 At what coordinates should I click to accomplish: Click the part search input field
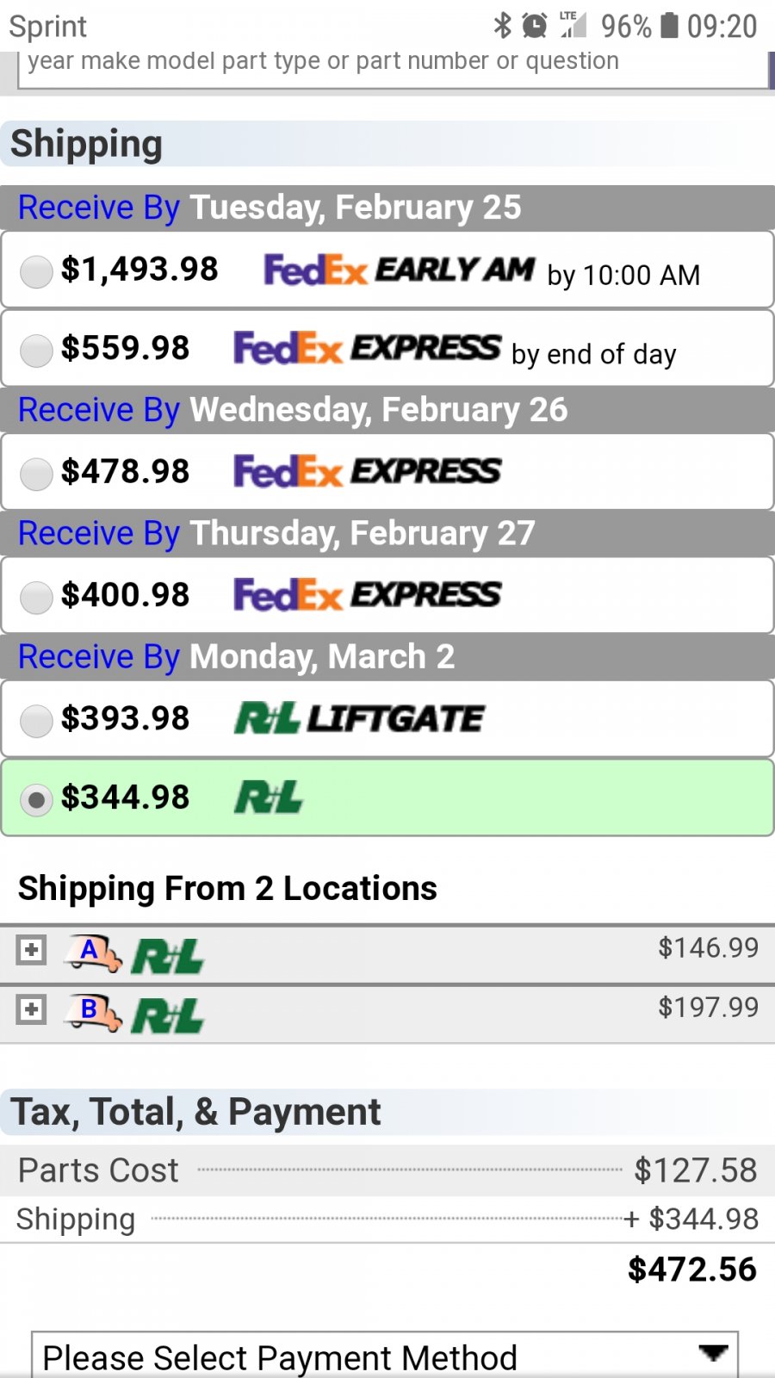394,67
